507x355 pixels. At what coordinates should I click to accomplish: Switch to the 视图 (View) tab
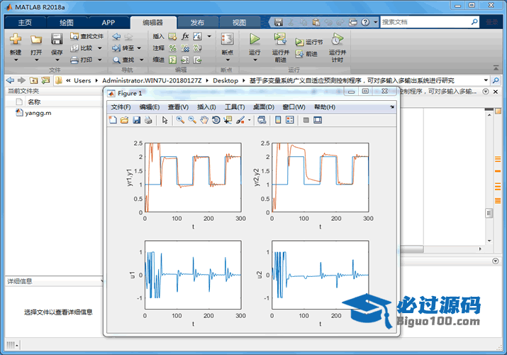tap(239, 22)
